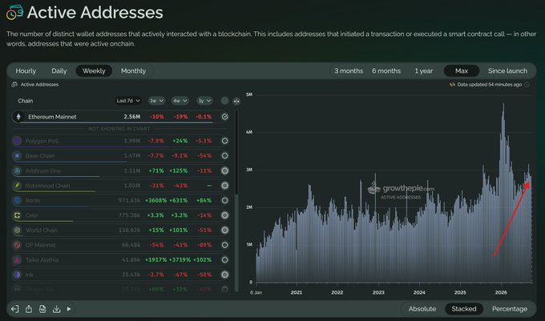Switch chart to Percentage mode
545x321 pixels.
click(x=510, y=309)
